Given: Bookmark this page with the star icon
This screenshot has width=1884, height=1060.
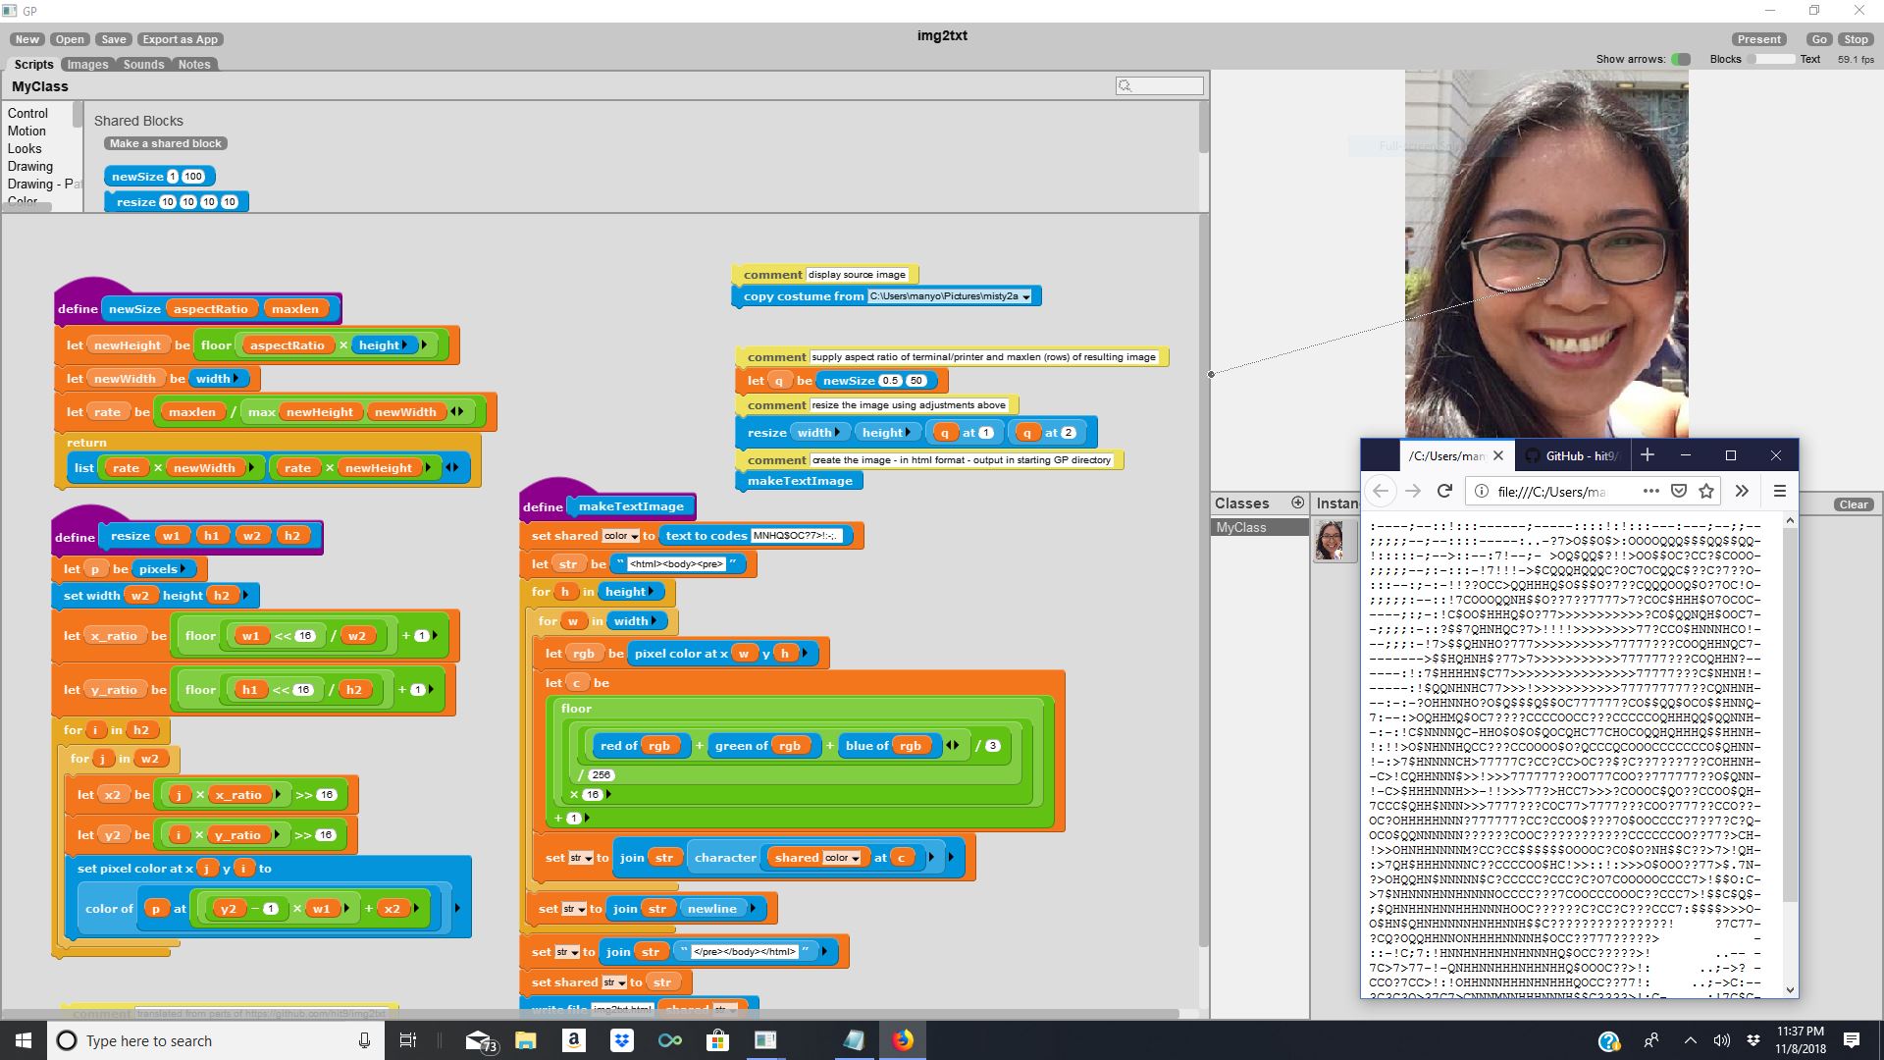Looking at the screenshot, I should [x=1706, y=491].
